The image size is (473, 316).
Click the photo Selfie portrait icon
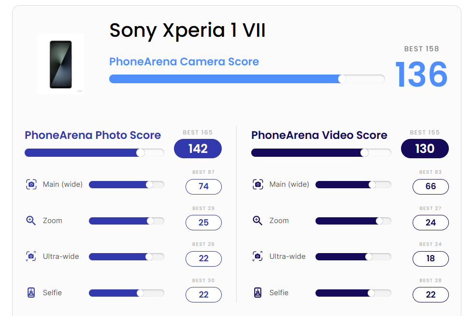pyautogui.click(x=31, y=292)
